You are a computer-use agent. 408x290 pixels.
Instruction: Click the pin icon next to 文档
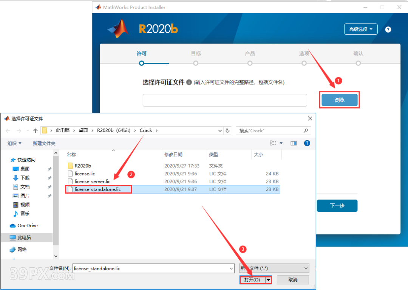tap(49, 187)
